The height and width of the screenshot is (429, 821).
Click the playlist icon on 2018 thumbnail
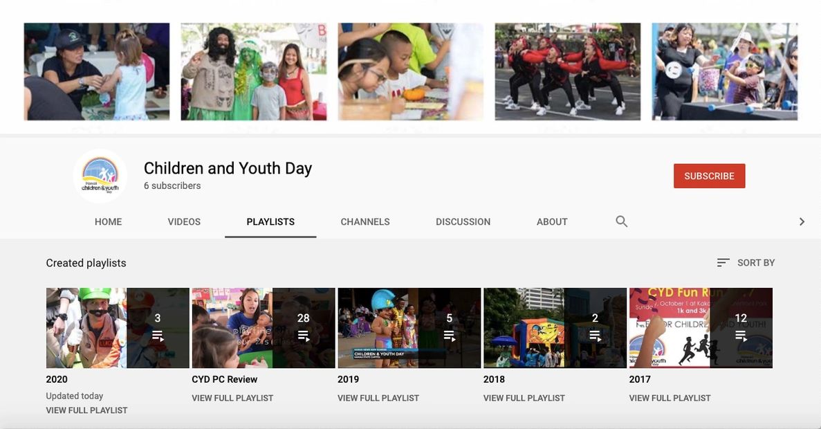pyautogui.click(x=595, y=336)
